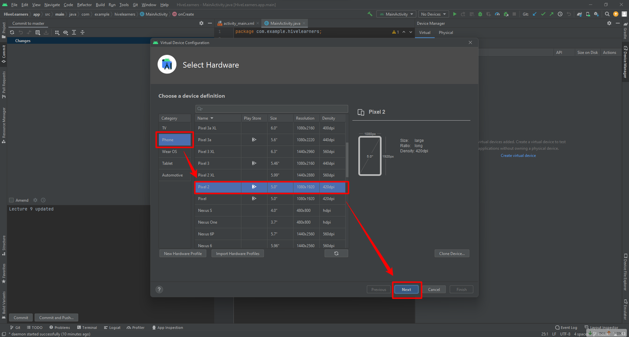Open the Event Log in status bar
The height and width of the screenshot is (337, 629).
pyautogui.click(x=566, y=328)
